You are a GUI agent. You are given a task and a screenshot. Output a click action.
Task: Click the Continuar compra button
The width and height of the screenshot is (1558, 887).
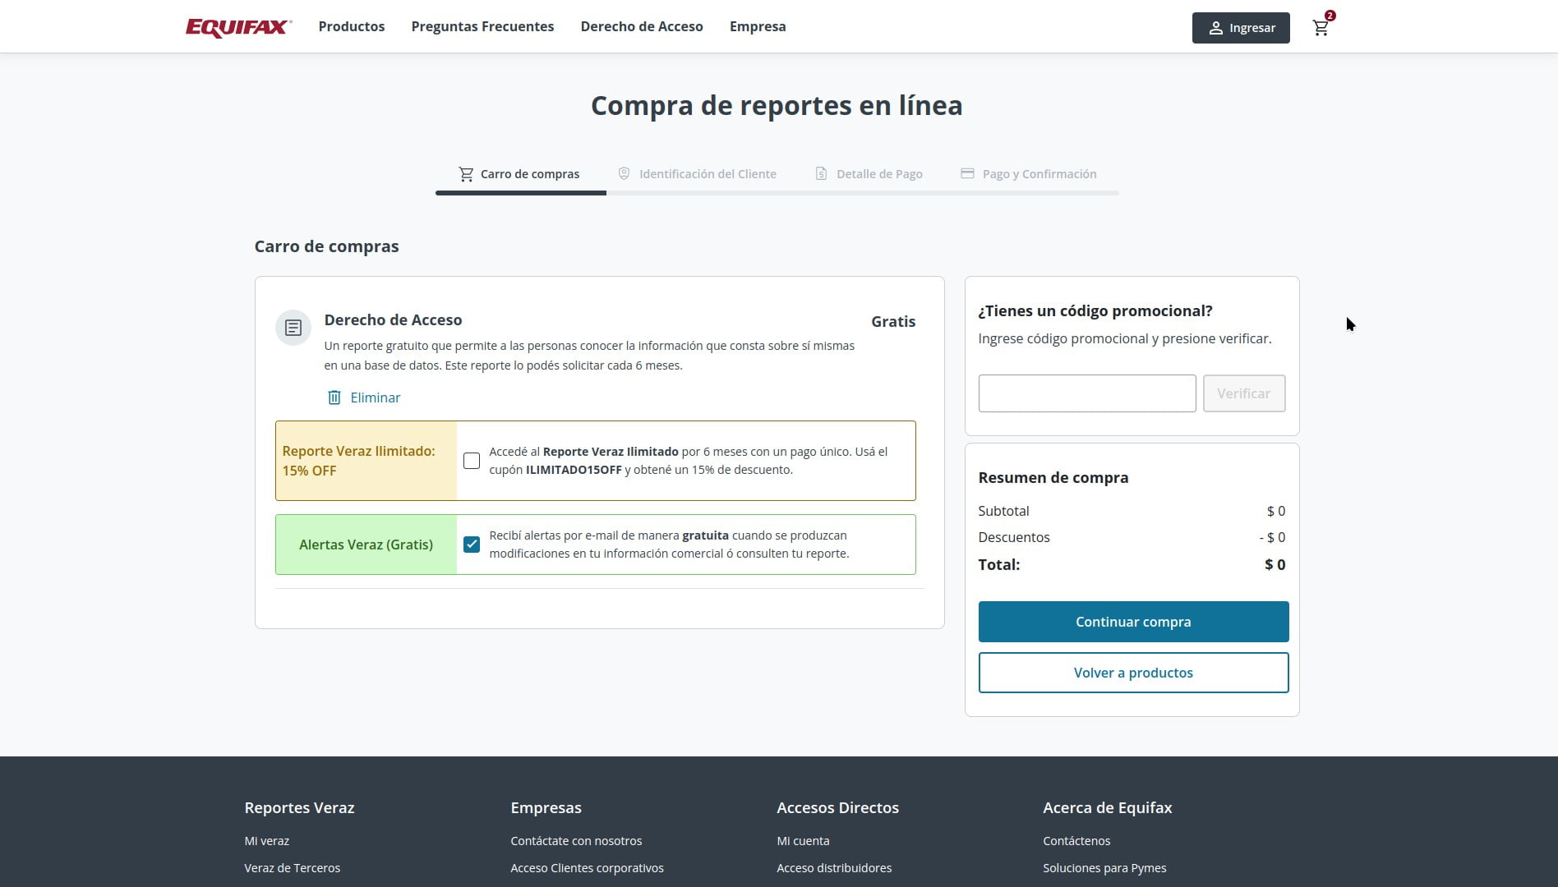point(1133,622)
